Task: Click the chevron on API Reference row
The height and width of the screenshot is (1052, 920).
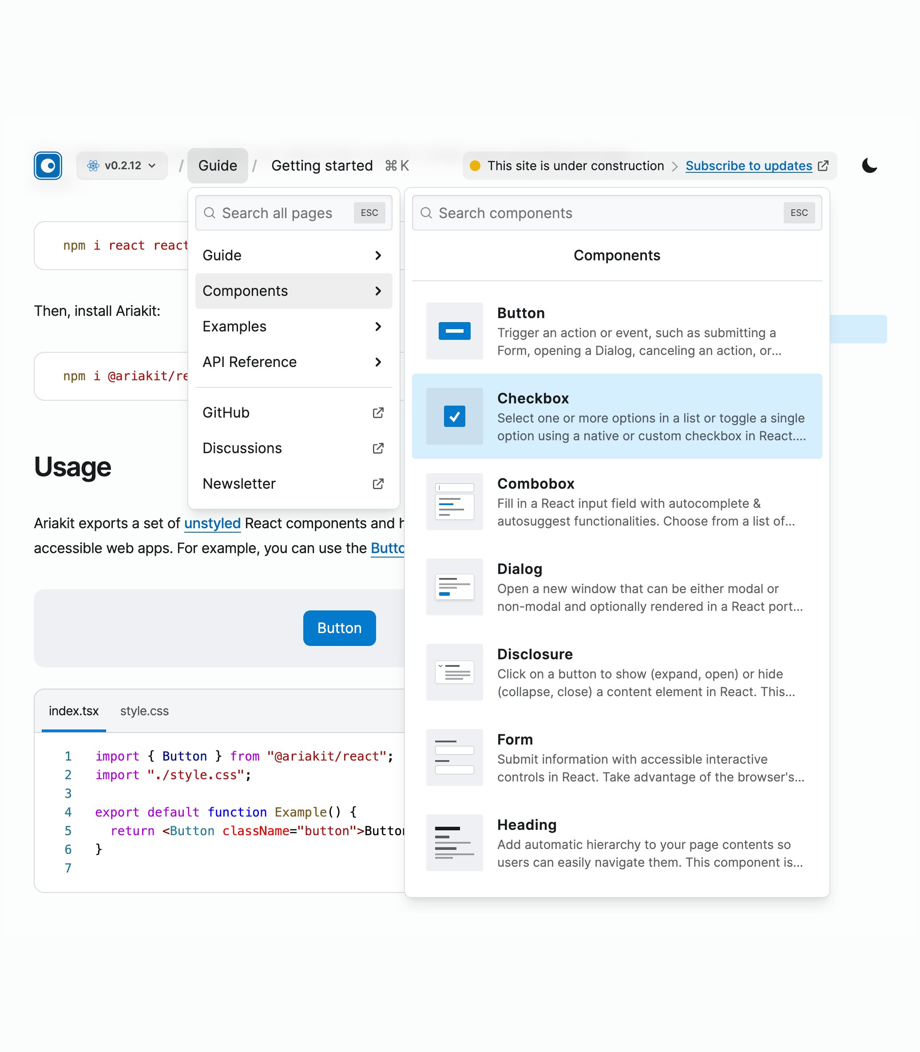Action: click(378, 362)
